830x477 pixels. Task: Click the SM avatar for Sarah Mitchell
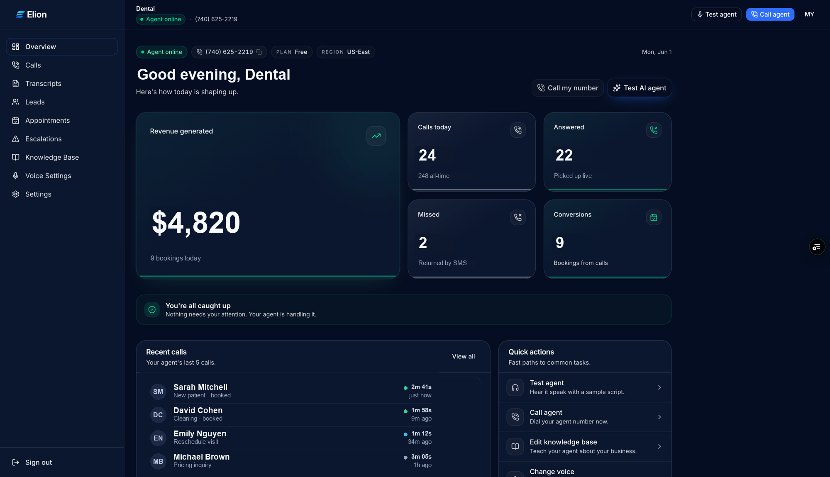click(158, 392)
